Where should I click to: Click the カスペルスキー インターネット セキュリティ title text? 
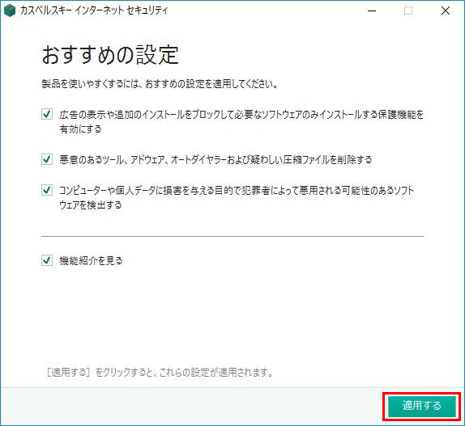94,11
